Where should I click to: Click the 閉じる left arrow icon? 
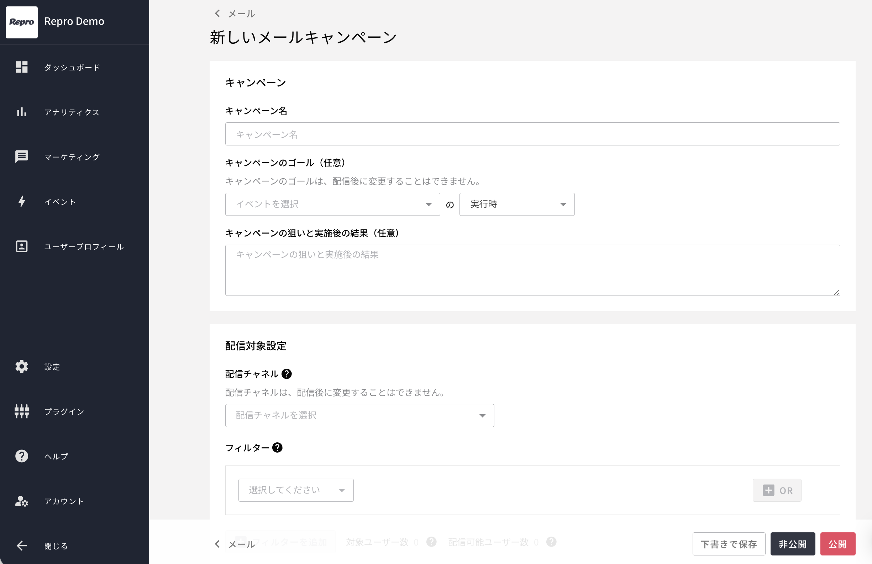(x=22, y=546)
